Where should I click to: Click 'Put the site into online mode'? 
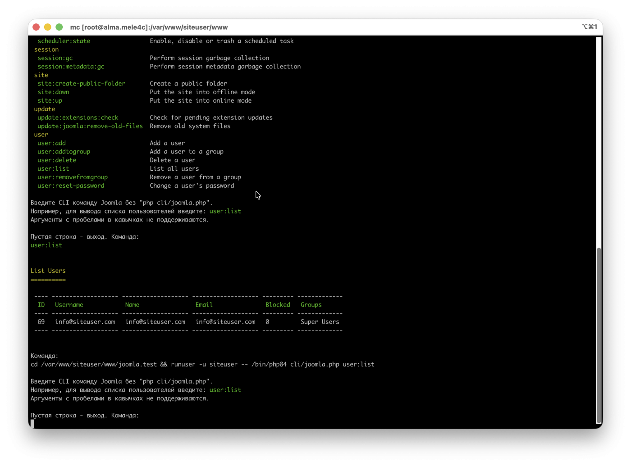point(201,101)
